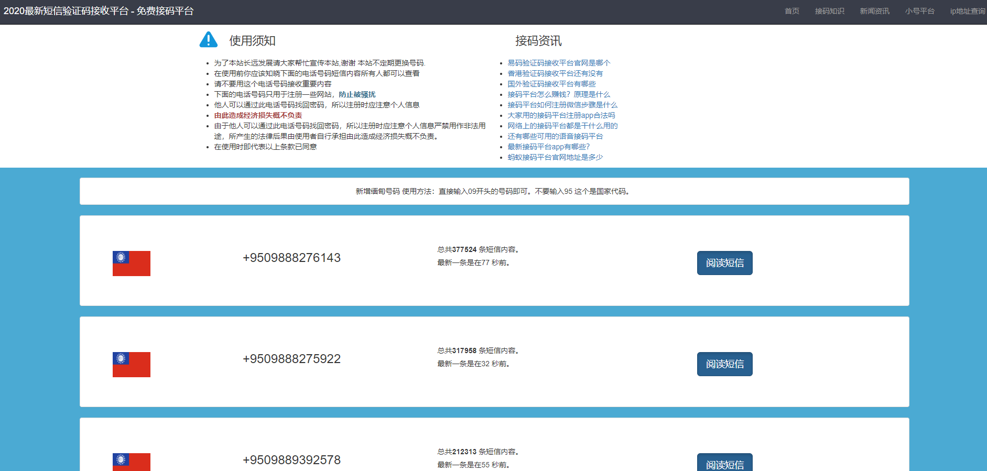Screen dimensions: 987x471
Task: Click text 最新一条是在32 秒前
Action: [474, 364]
